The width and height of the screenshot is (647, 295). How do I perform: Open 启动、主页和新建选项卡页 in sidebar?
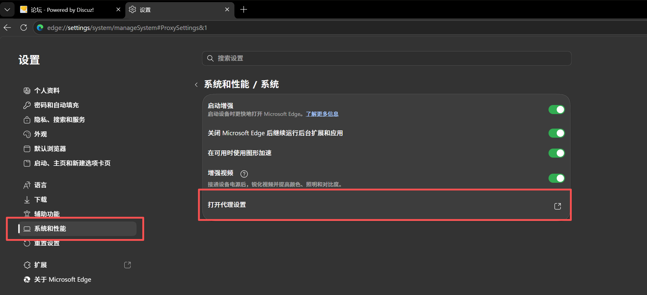pyautogui.click(x=77, y=163)
